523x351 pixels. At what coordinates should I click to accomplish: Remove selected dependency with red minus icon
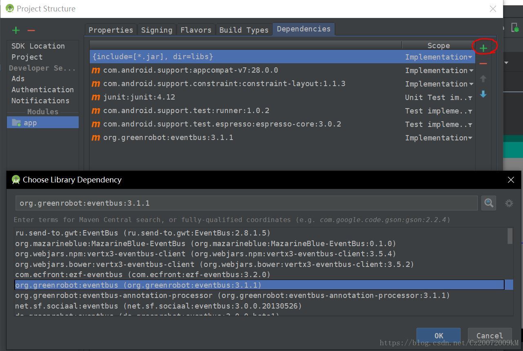483,64
